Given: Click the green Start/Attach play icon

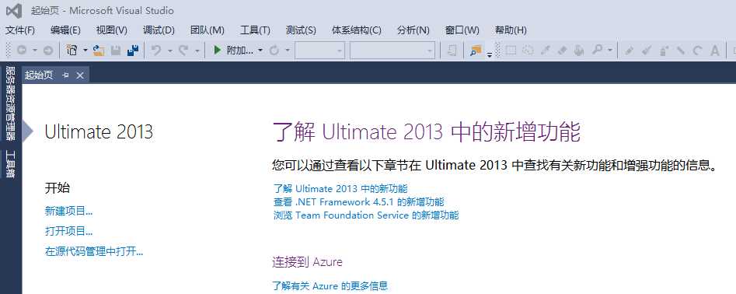Looking at the screenshot, I should point(217,51).
